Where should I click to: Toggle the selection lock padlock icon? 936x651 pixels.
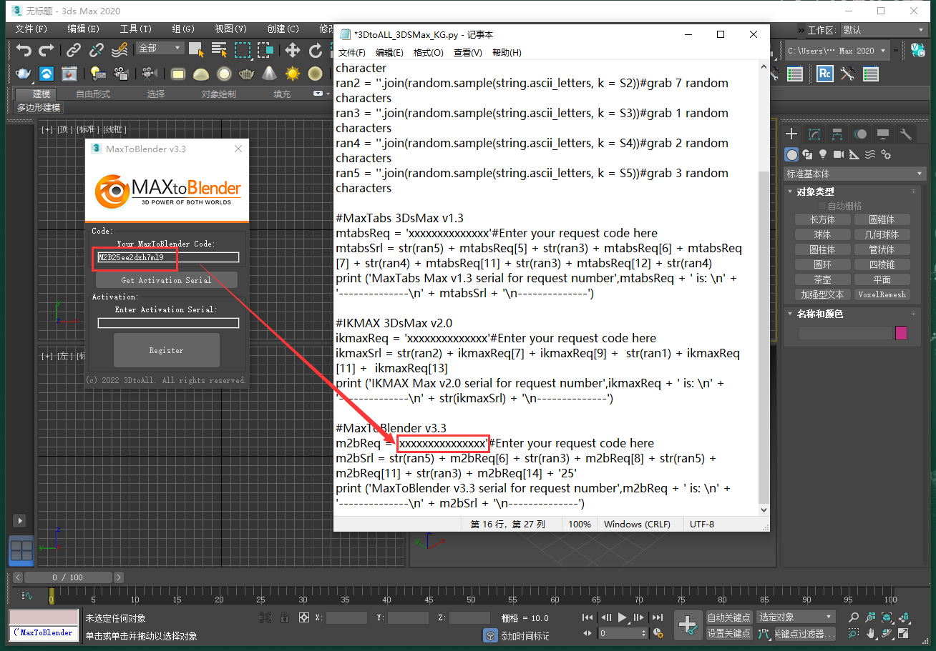[285, 617]
